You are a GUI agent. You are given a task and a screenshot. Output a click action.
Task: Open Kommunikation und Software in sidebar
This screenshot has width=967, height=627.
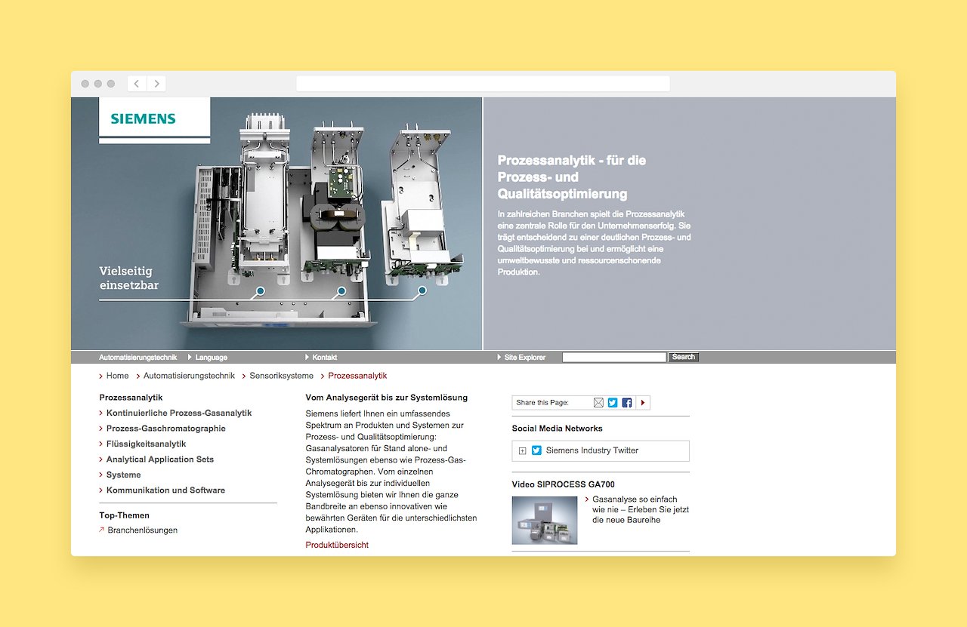[x=165, y=490]
